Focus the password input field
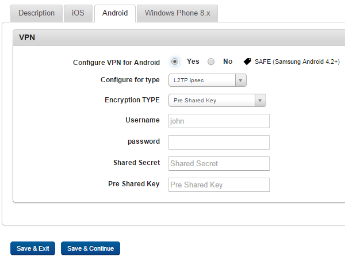The width and height of the screenshot is (345, 257). [x=219, y=143]
